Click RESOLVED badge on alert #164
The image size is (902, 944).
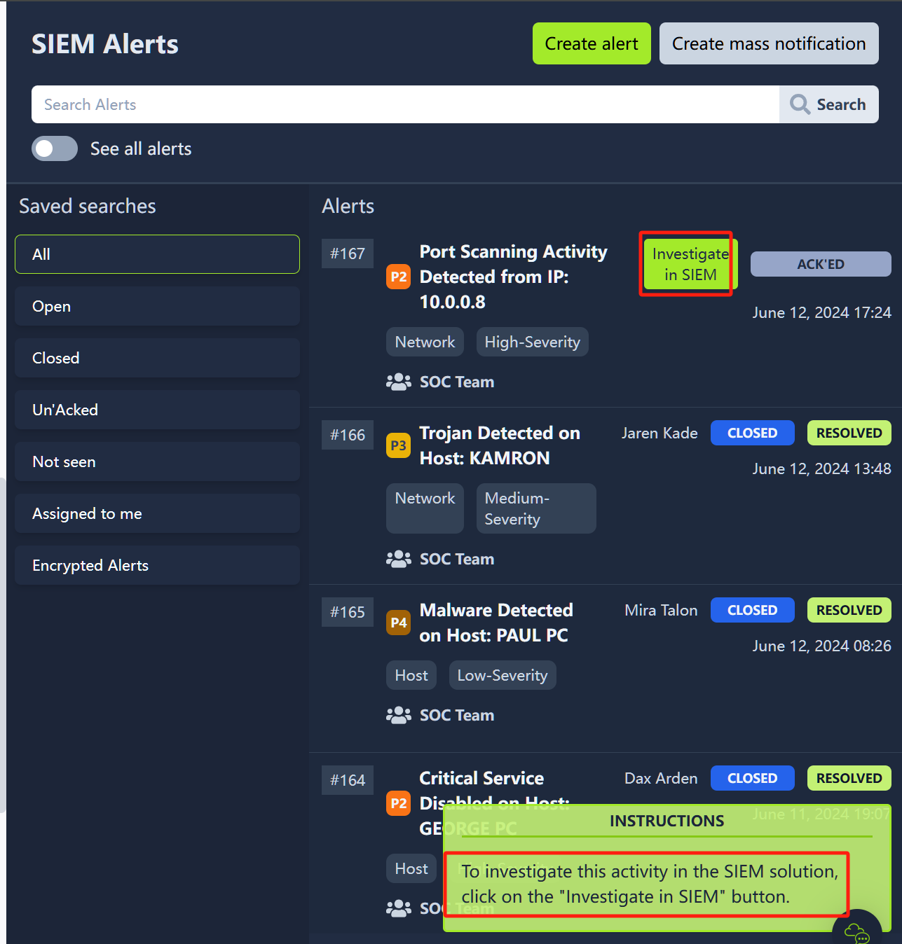point(849,778)
